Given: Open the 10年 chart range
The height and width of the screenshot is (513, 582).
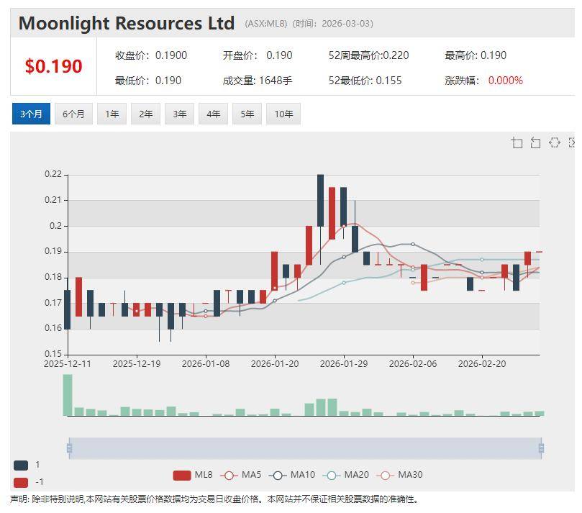Looking at the screenshot, I should click(x=283, y=114).
